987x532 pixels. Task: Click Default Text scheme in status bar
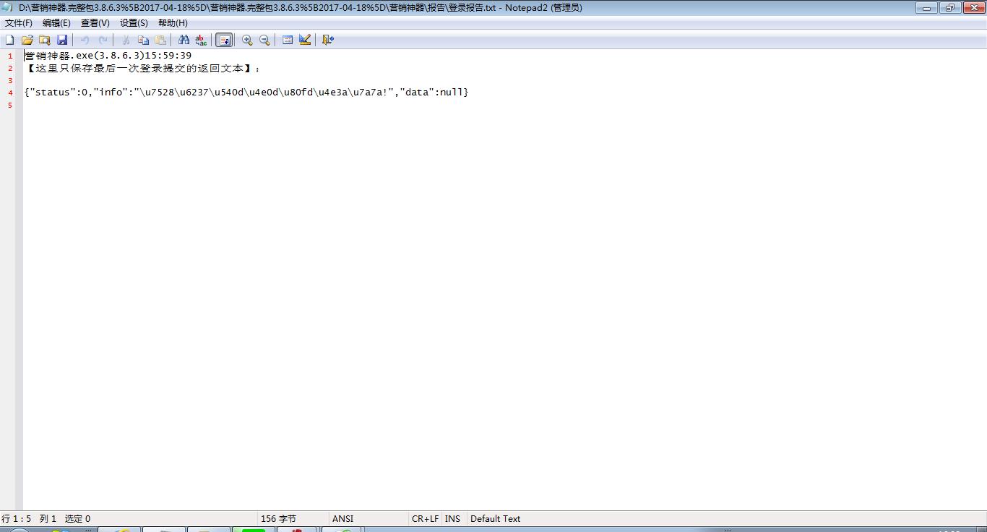495,518
